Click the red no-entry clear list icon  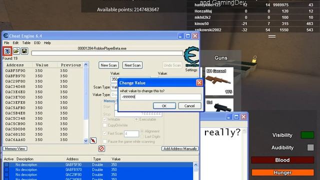101,148
